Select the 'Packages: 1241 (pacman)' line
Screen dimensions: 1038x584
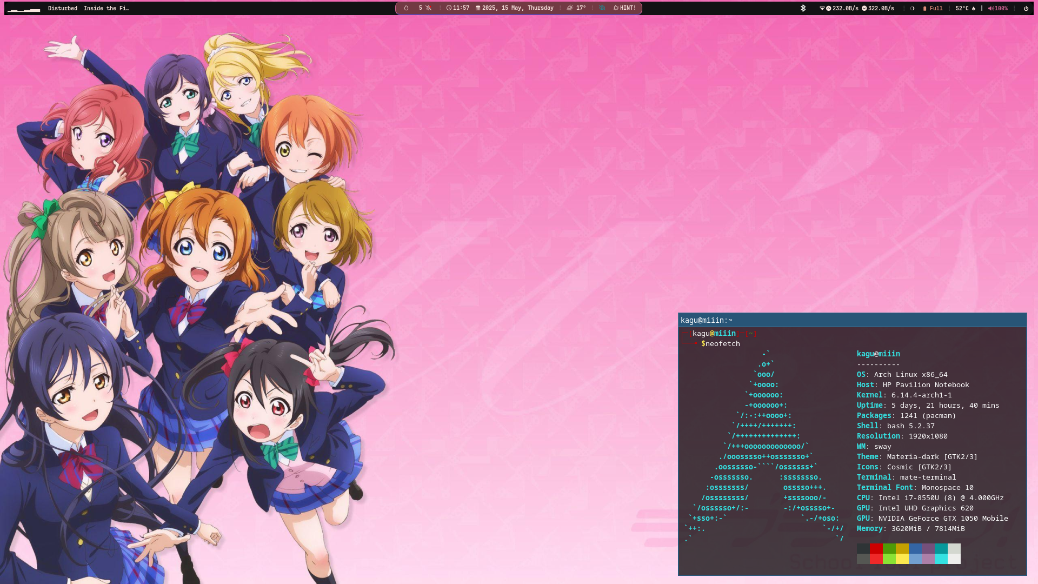(907, 416)
